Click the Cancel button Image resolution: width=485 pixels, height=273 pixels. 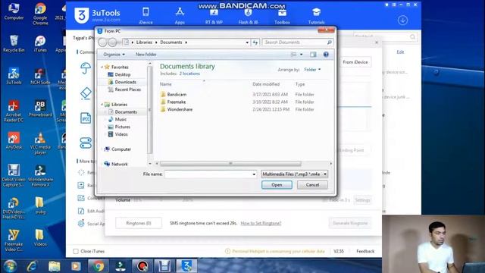[312, 185]
